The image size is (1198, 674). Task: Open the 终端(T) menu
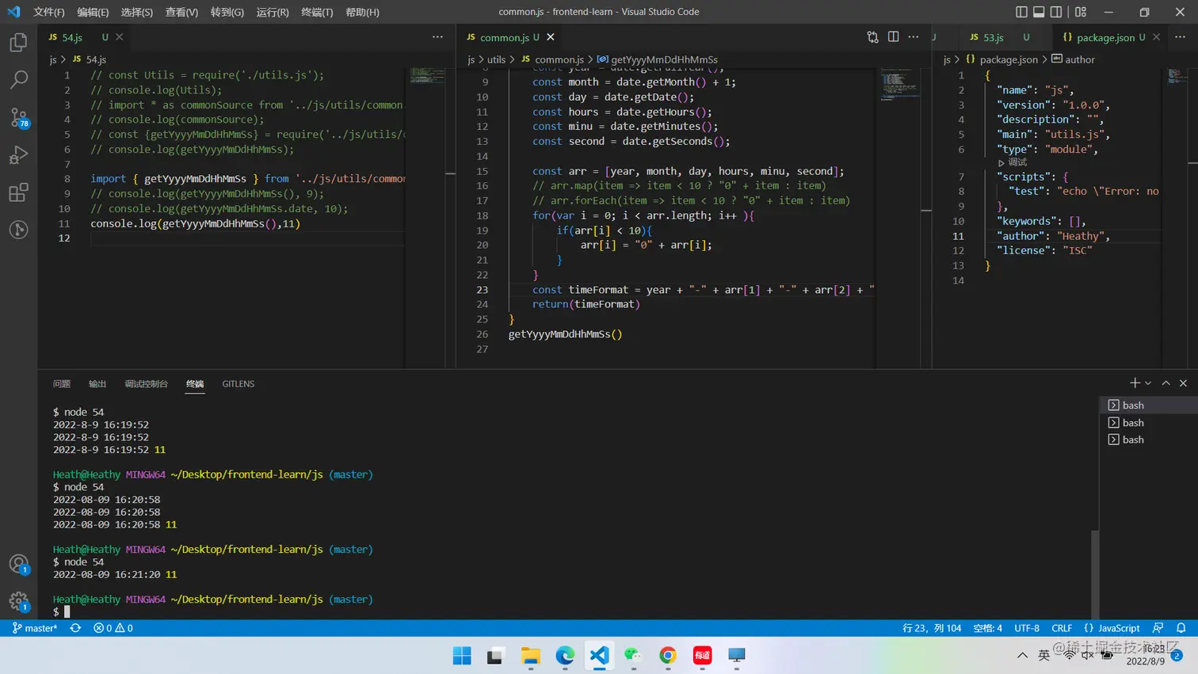[316, 12]
